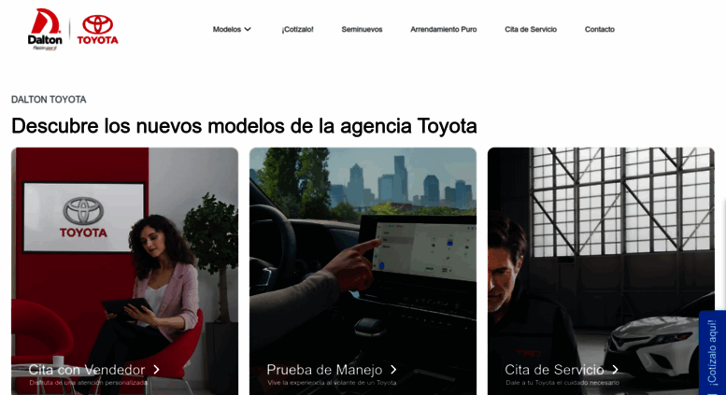Open the Prueba de Manejo card title

point(324,370)
